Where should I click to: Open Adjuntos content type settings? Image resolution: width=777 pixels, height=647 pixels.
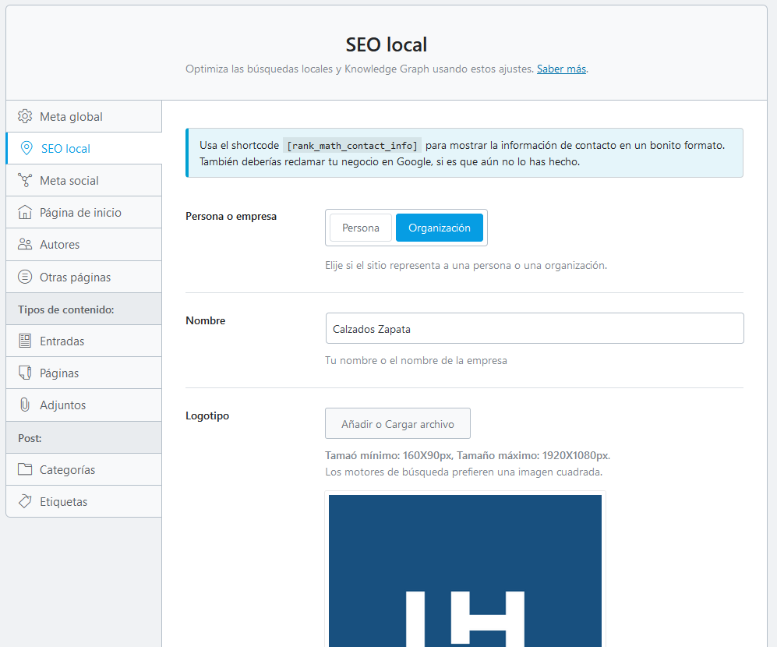83,405
